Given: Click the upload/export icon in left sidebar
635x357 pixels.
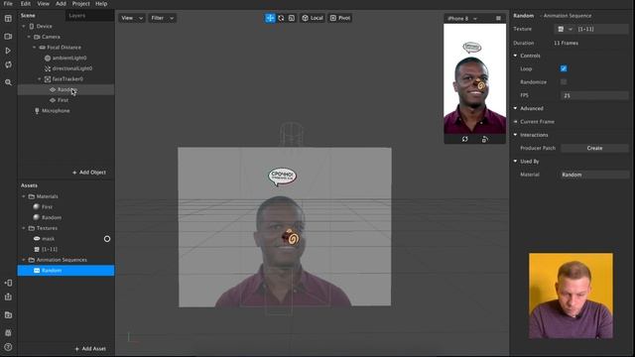Looking at the screenshot, I should pos(8,297).
